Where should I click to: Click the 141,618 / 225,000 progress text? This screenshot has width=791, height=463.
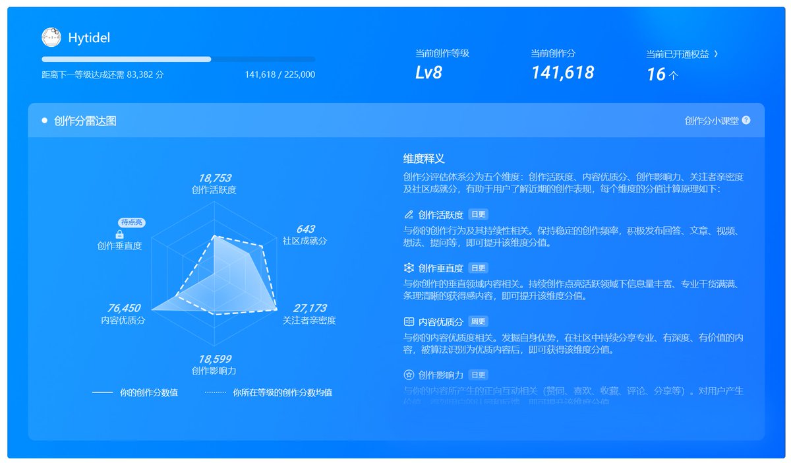point(279,75)
